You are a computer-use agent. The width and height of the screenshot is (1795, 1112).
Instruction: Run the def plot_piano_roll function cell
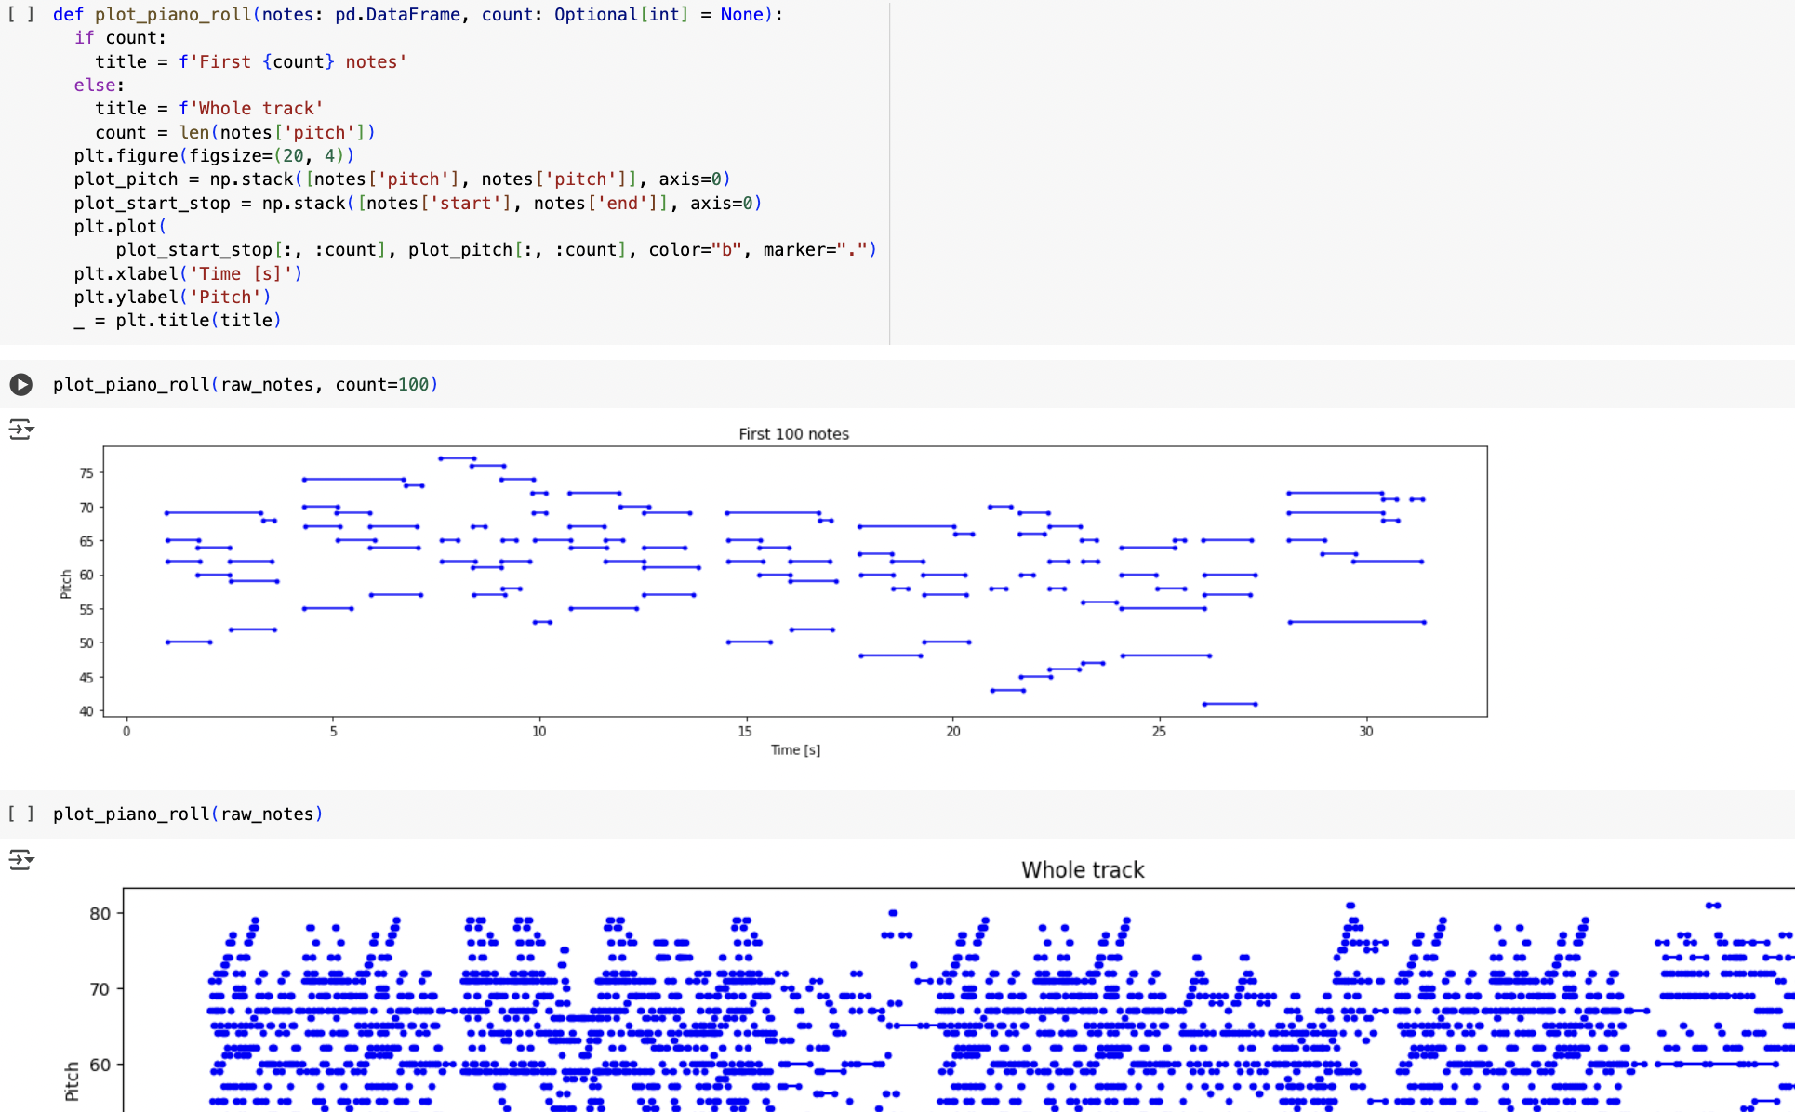[20, 14]
